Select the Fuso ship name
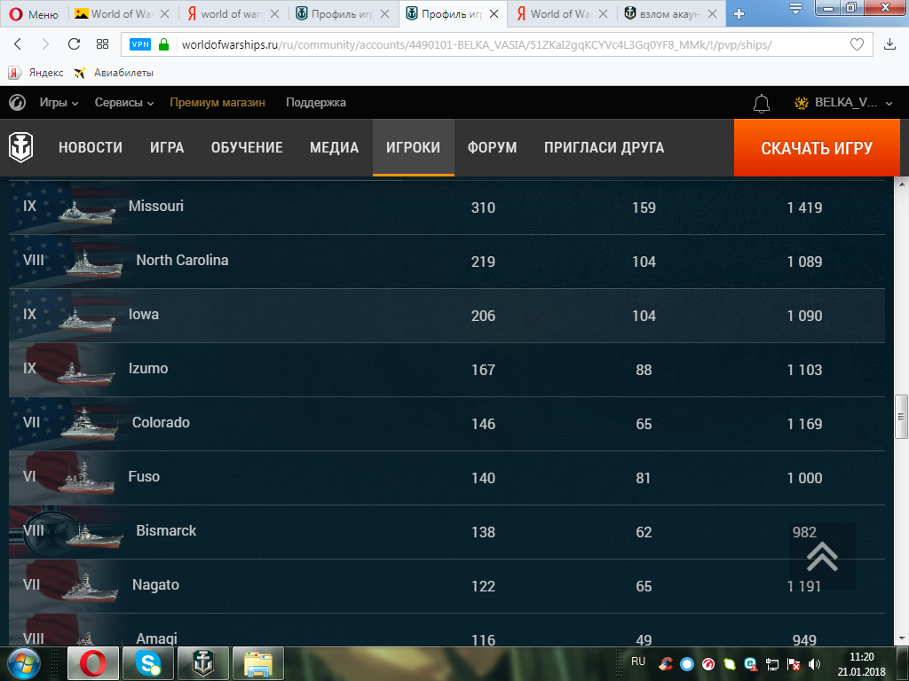Screen dimensions: 909x681 pyautogui.click(x=144, y=476)
